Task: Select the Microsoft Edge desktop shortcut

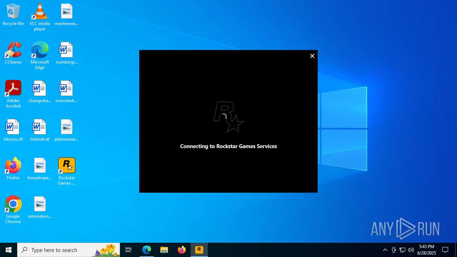Action: (40, 56)
